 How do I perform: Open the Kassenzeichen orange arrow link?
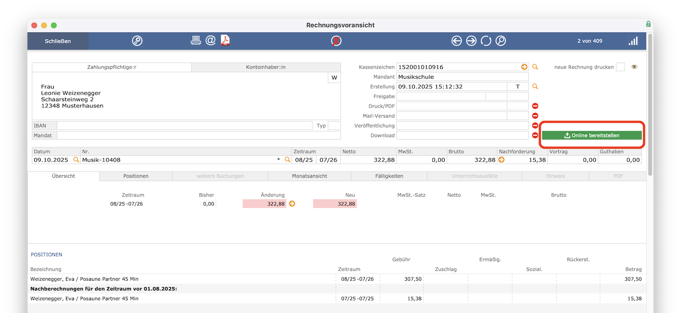pyautogui.click(x=524, y=67)
